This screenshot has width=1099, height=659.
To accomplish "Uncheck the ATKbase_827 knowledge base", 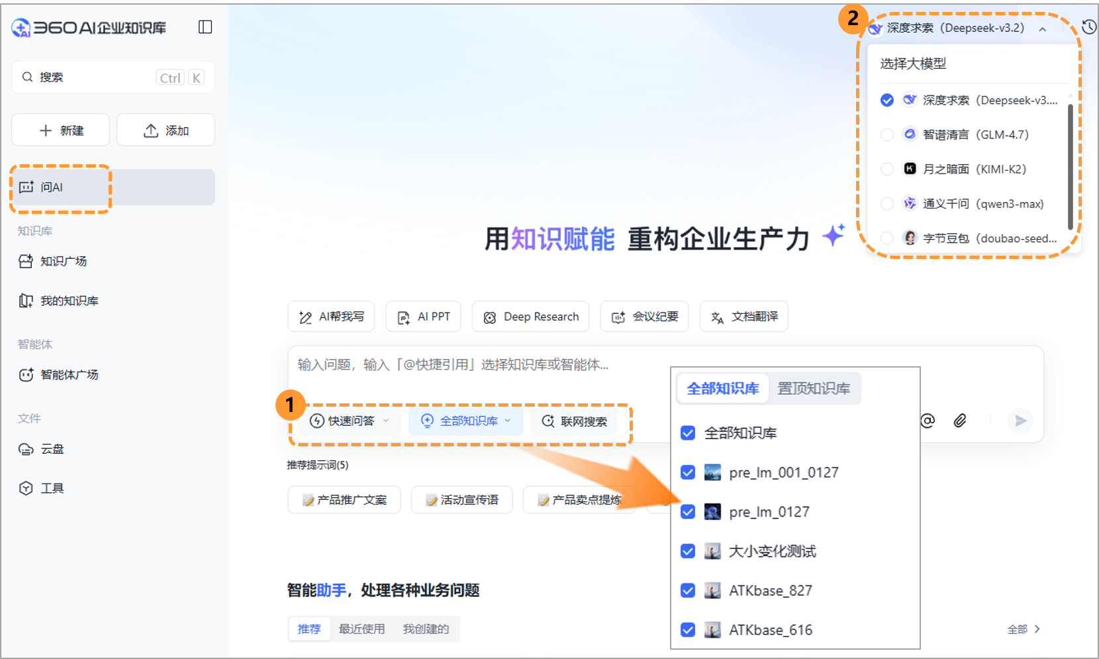I will [687, 590].
